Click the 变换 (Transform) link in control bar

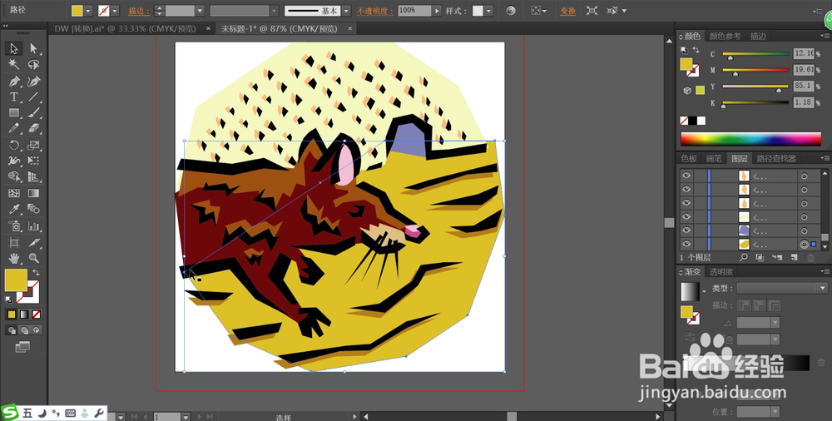(567, 11)
